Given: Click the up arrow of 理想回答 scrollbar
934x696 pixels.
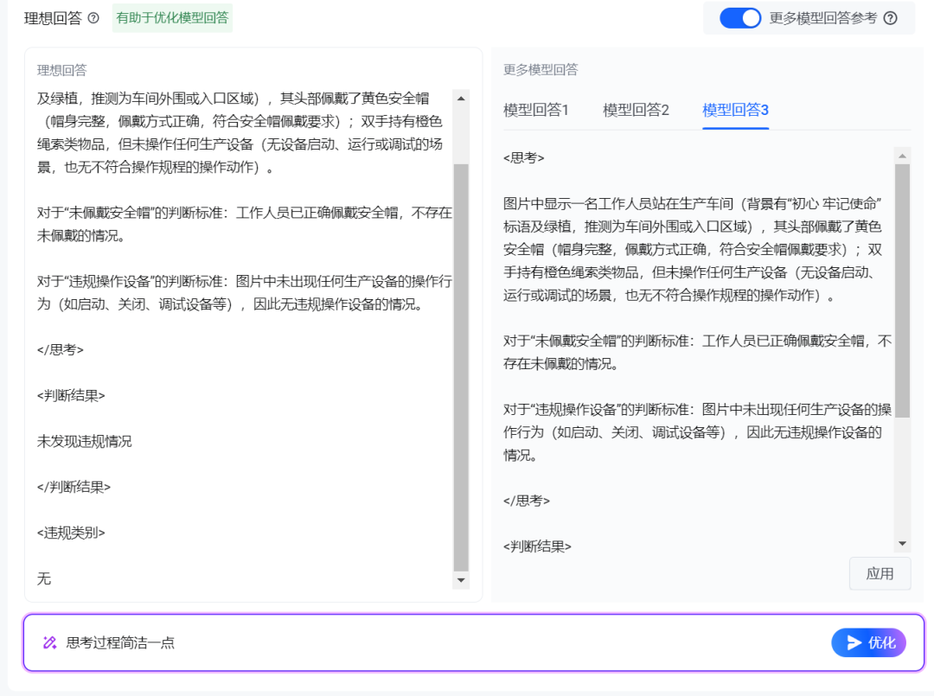Looking at the screenshot, I should 461,99.
